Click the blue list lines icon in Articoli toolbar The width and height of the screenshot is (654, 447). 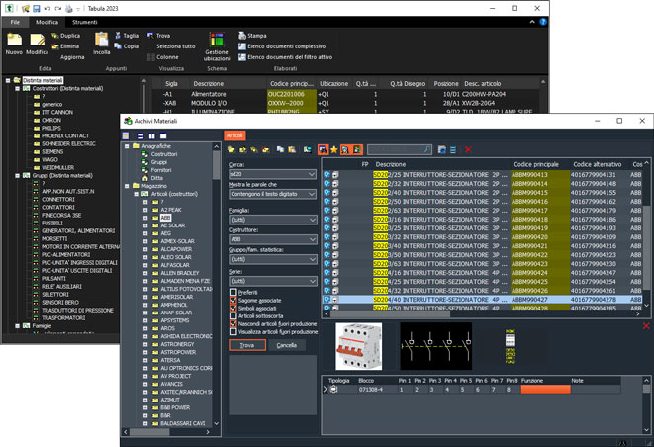(453, 149)
